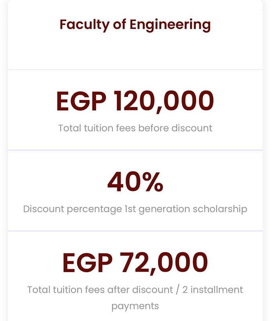The width and height of the screenshot is (274, 321).
Task: Click the "Total tuition fees after discount" text line
Action: coord(135,290)
